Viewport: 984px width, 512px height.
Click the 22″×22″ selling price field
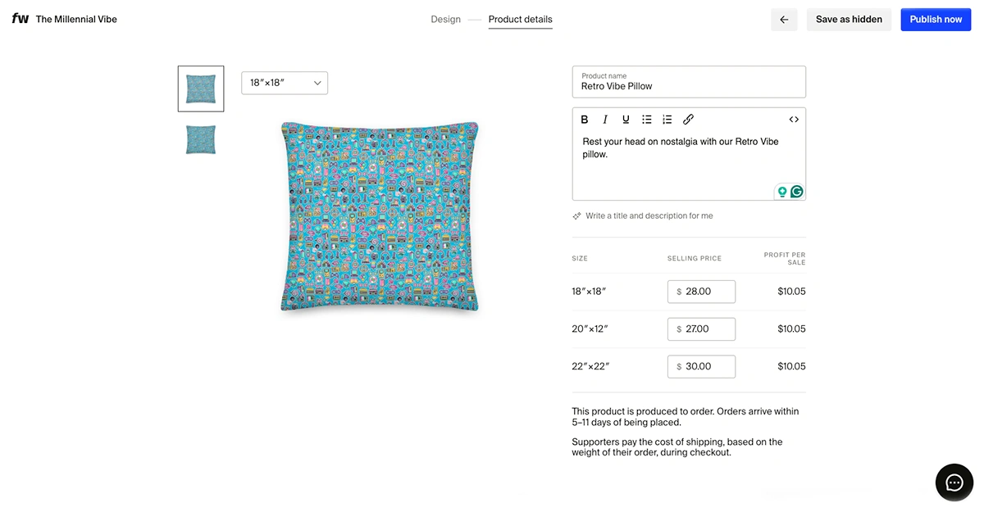tap(701, 366)
